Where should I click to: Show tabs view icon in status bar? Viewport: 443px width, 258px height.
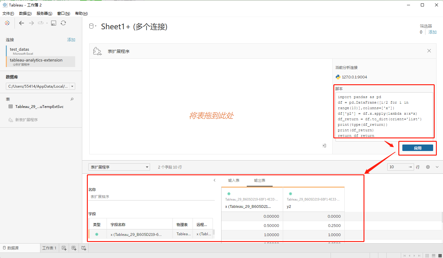coord(440,256)
